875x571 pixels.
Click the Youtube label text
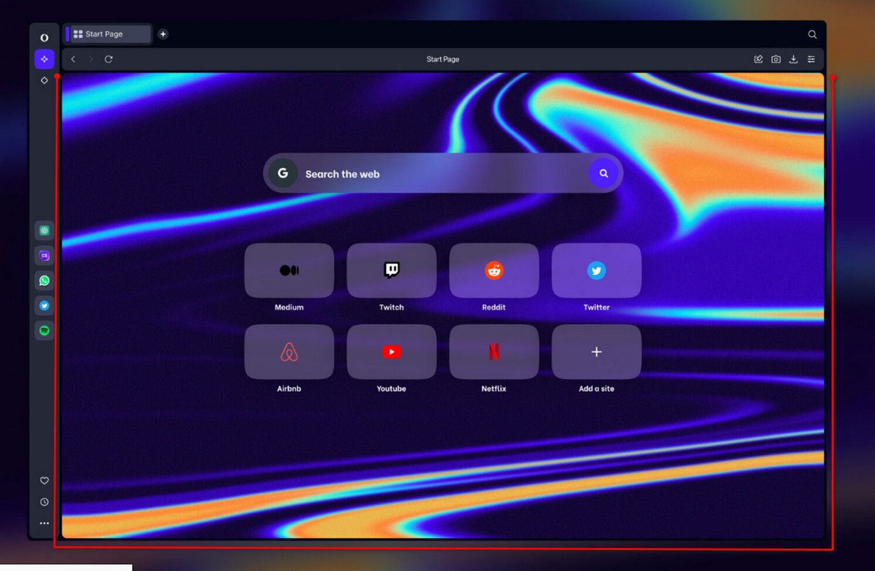coord(391,389)
